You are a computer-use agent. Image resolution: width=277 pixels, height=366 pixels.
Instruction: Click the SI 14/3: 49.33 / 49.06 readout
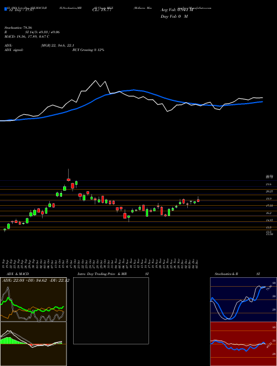(43, 32)
